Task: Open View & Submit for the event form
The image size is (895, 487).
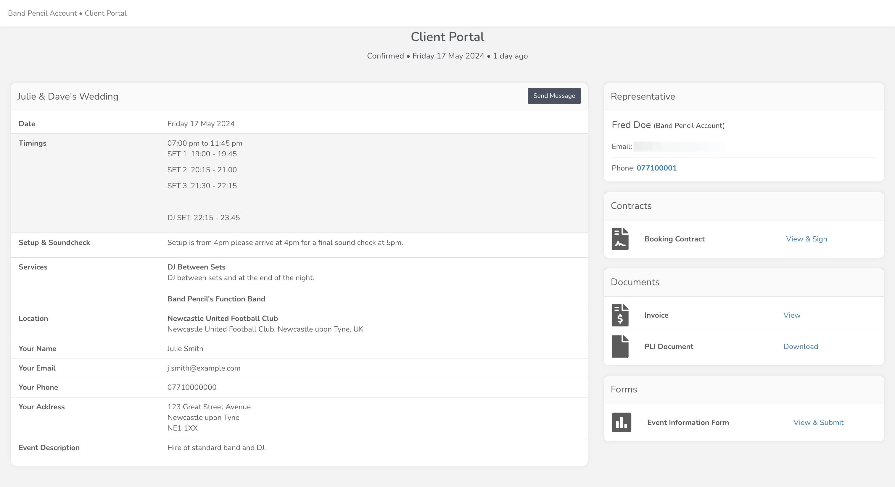Action: (818, 423)
